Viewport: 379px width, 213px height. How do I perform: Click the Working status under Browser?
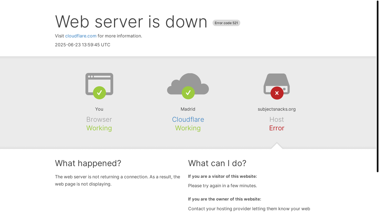tap(99, 128)
